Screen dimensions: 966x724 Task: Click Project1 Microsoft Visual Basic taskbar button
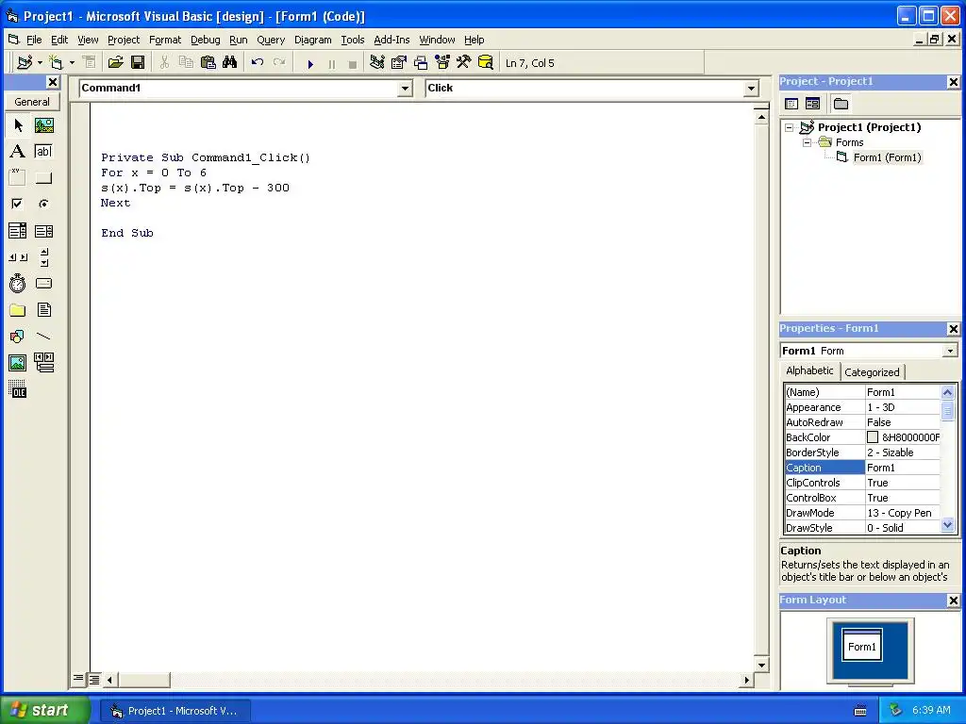pyautogui.click(x=176, y=711)
